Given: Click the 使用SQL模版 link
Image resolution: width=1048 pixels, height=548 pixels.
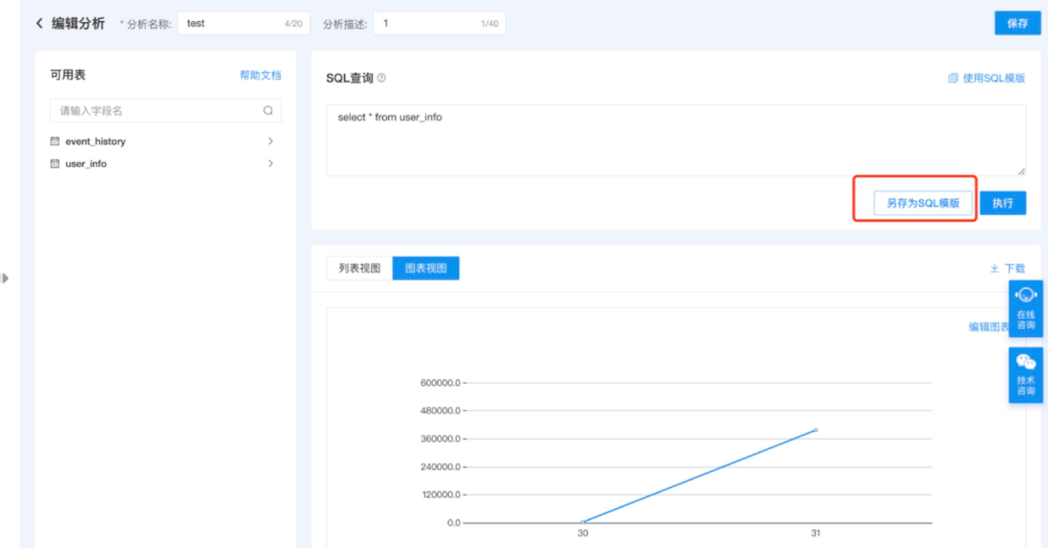Looking at the screenshot, I should tap(994, 78).
